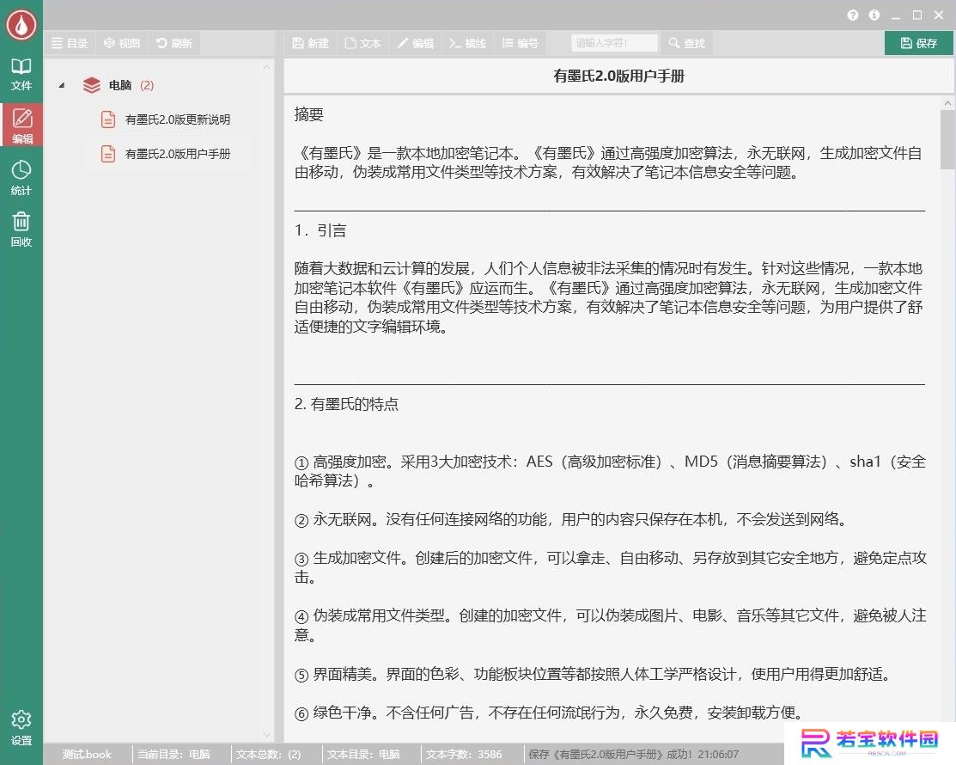This screenshot has width=956, height=765.
Task: Open 有墨氏2.0版更新说明 document
Action: pyautogui.click(x=178, y=119)
